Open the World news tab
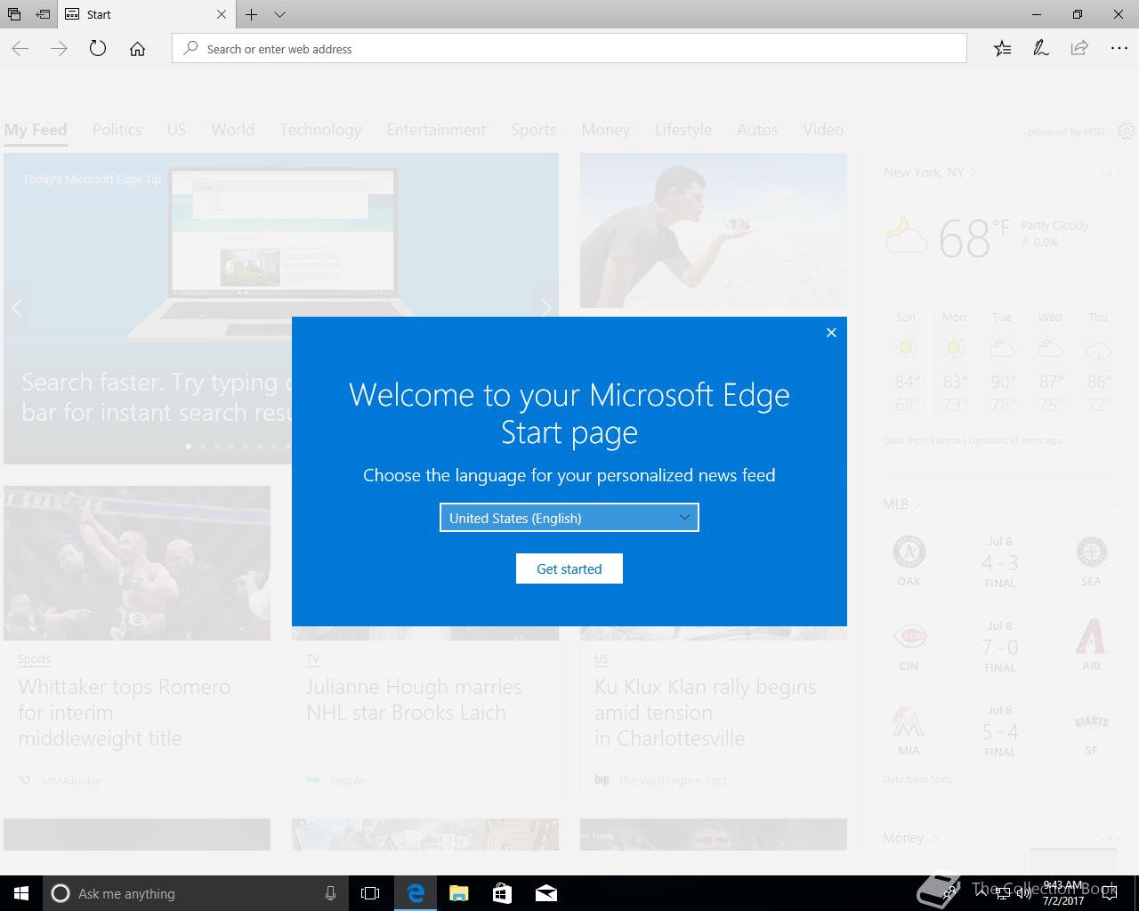 (x=232, y=130)
